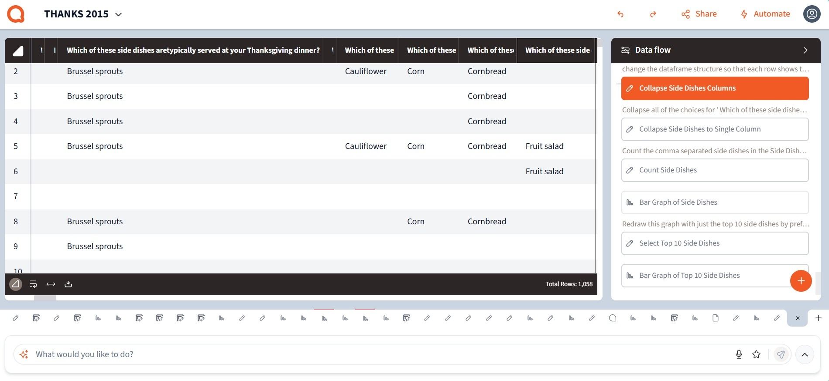This screenshot has width=829, height=381.
Task: Click the star favorites icon
Action: (x=757, y=354)
